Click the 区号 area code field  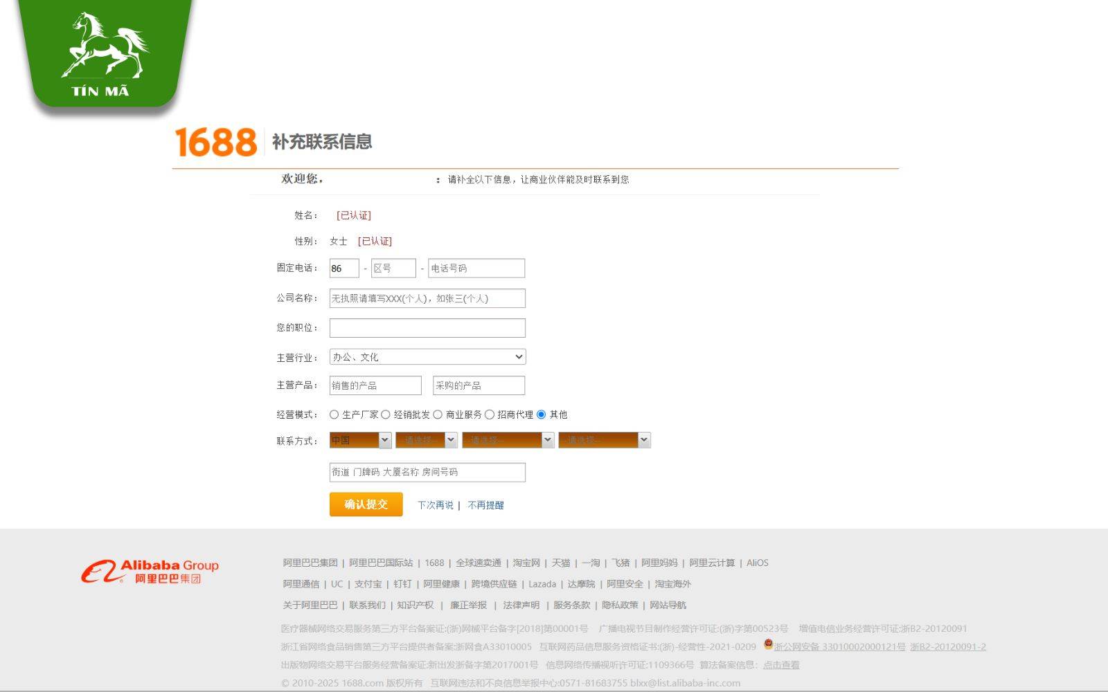coord(393,268)
